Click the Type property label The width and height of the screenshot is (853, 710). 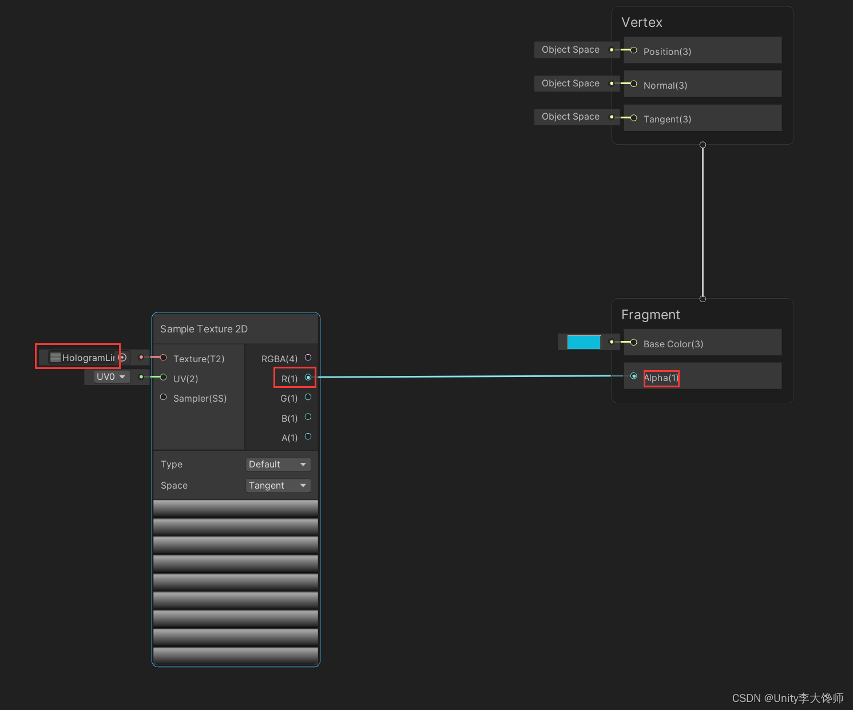pos(172,464)
